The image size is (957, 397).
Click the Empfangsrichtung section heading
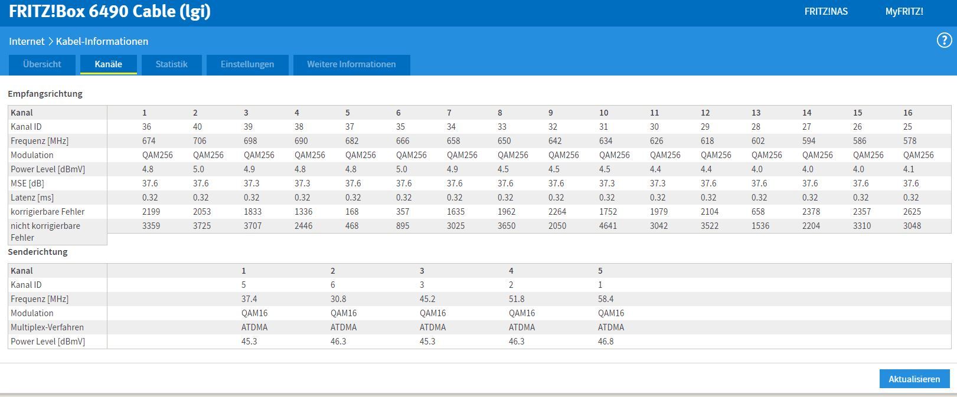click(x=45, y=94)
